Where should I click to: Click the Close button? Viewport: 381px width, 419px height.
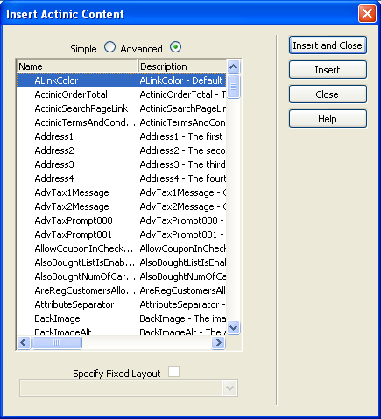click(x=328, y=94)
